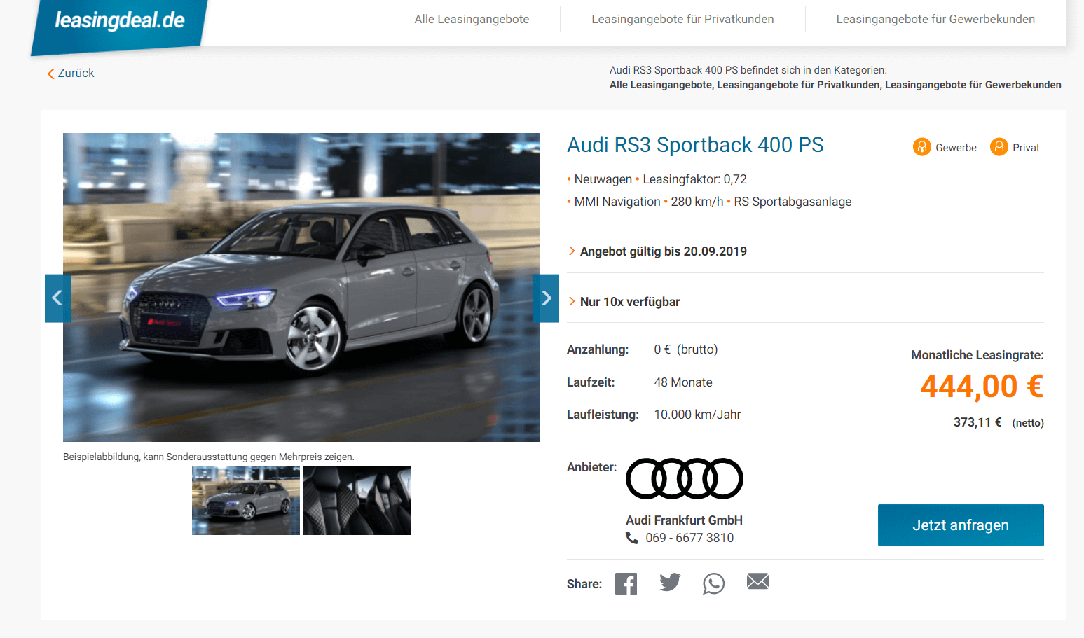Click the Privat customer icon

[x=999, y=147]
